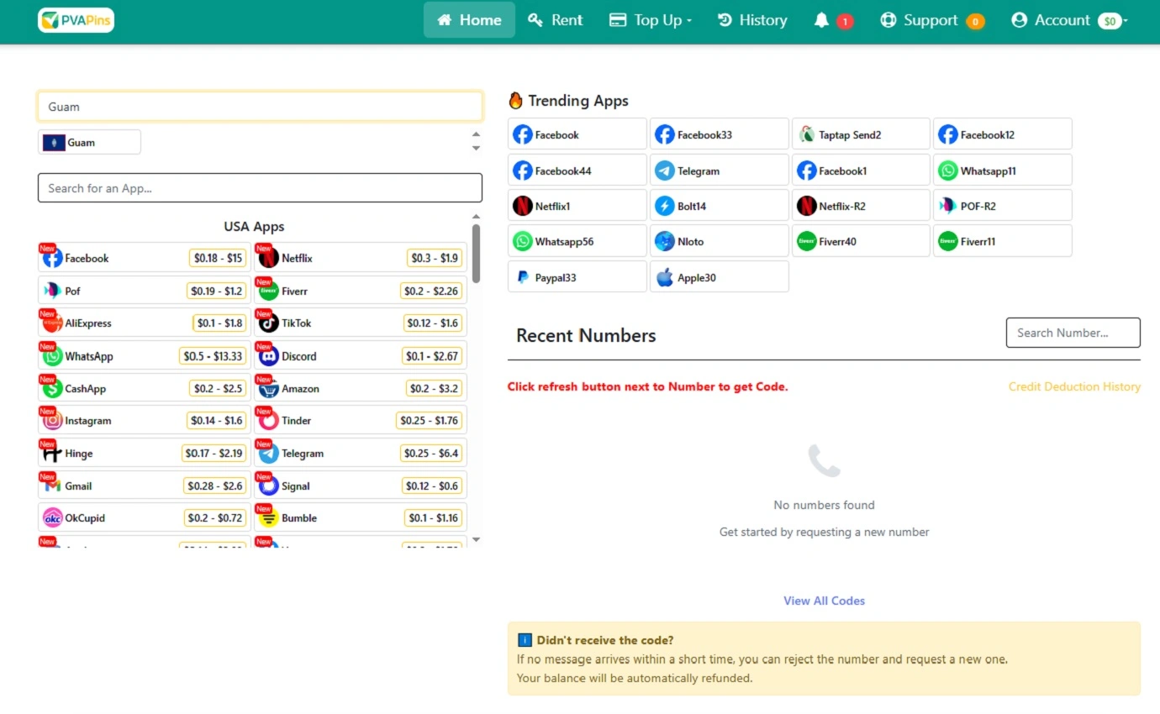This screenshot has width=1160, height=714.
Task: Open the notifications bell icon
Action: (x=821, y=20)
